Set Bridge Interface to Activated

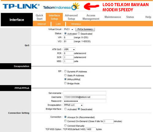coord(65,109)
